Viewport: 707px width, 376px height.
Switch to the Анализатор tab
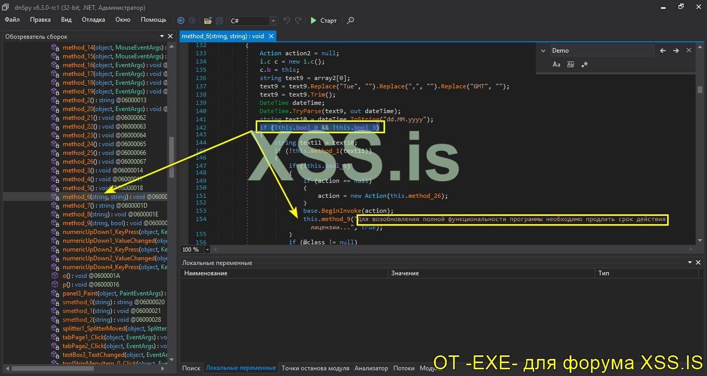pyautogui.click(x=371, y=368)
